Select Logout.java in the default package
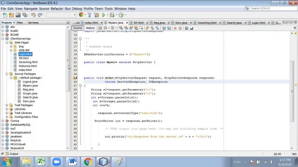 click(30, 82)
